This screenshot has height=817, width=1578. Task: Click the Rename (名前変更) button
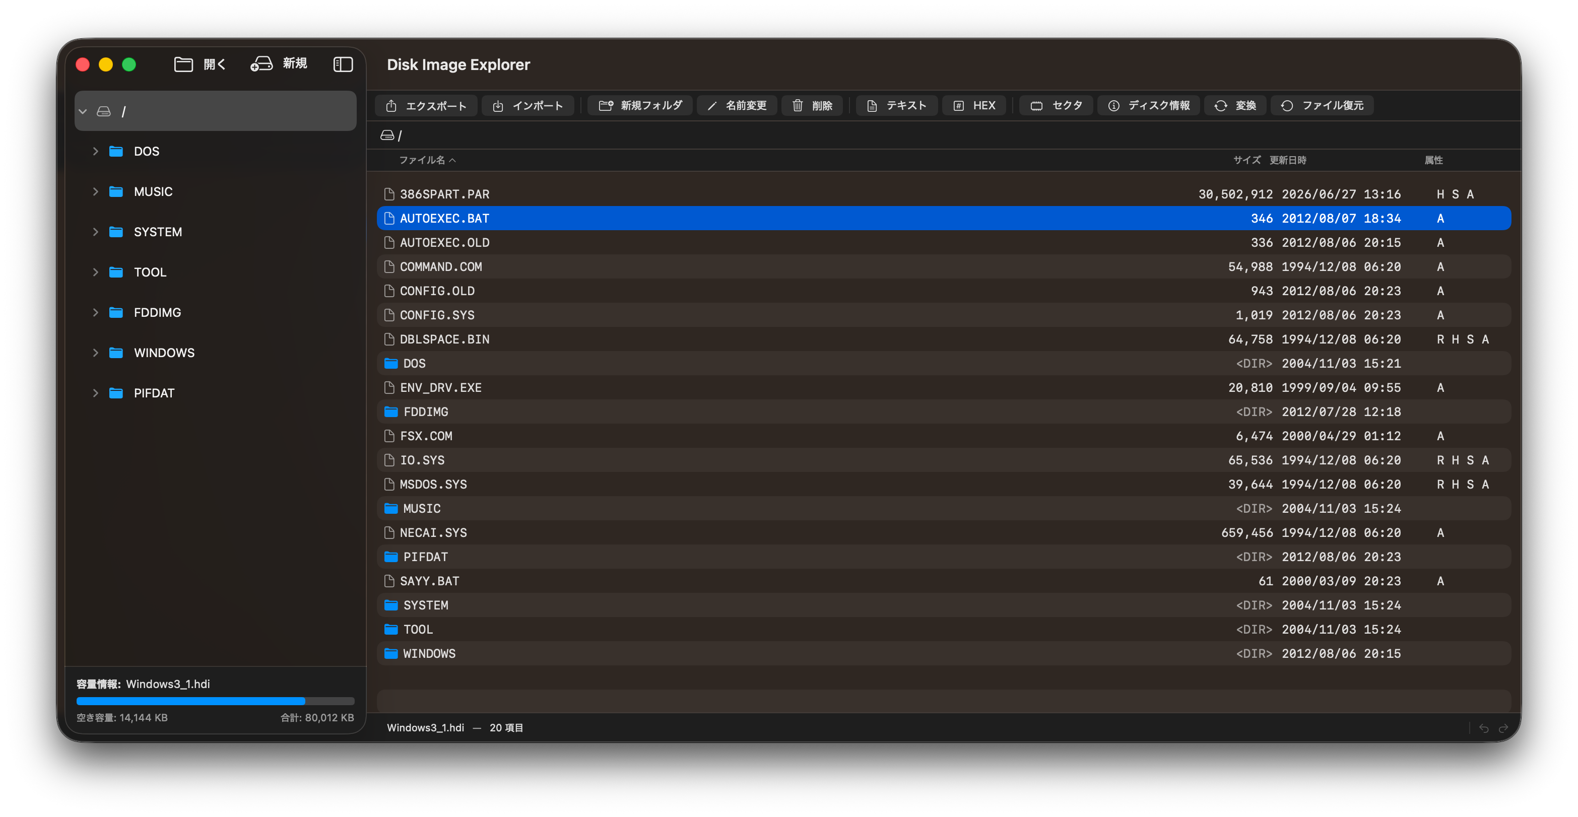pyautogui.click(x=738, y=105)
